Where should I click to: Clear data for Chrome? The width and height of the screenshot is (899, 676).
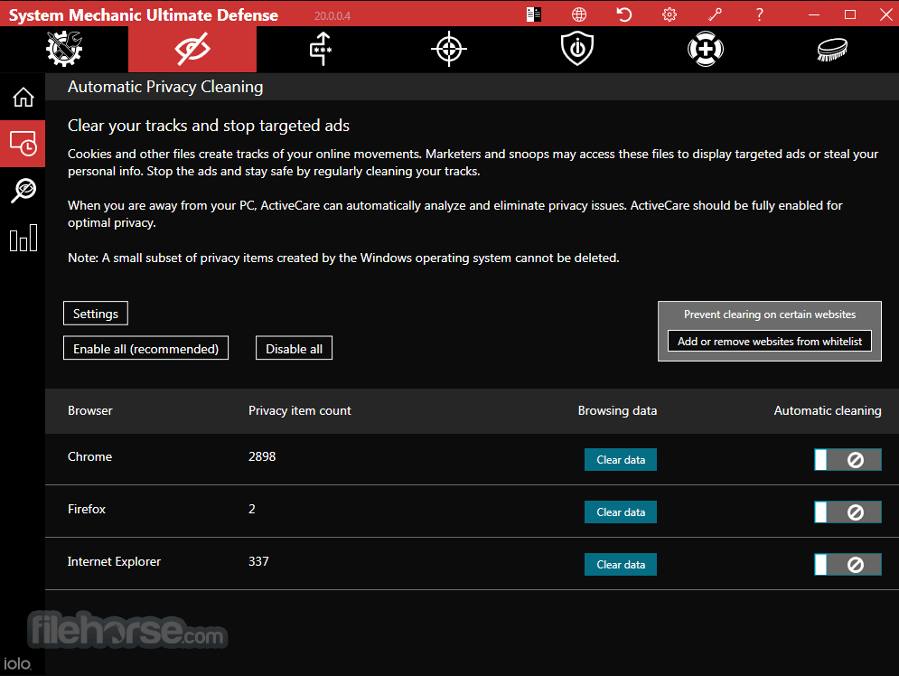tap(621, 460)
